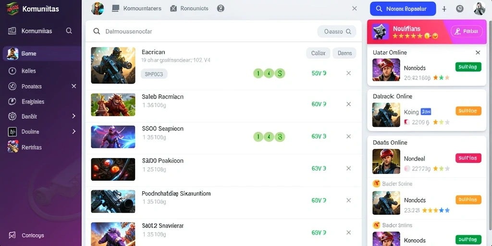This screenshot has width=492, height=246.
Task: Click green Suifiing button for Nonoods
Action: [x=468, y=67]
